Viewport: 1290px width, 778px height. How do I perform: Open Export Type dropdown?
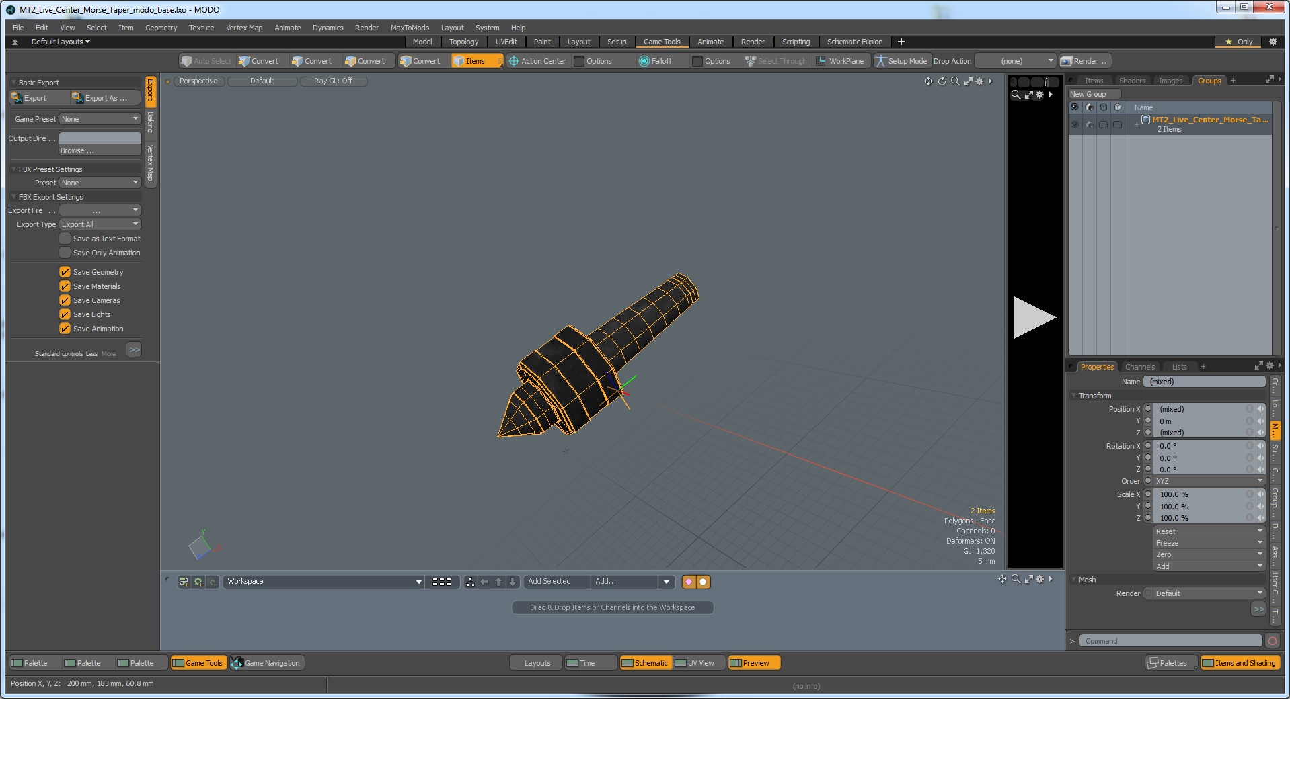[x=100, y=224]
